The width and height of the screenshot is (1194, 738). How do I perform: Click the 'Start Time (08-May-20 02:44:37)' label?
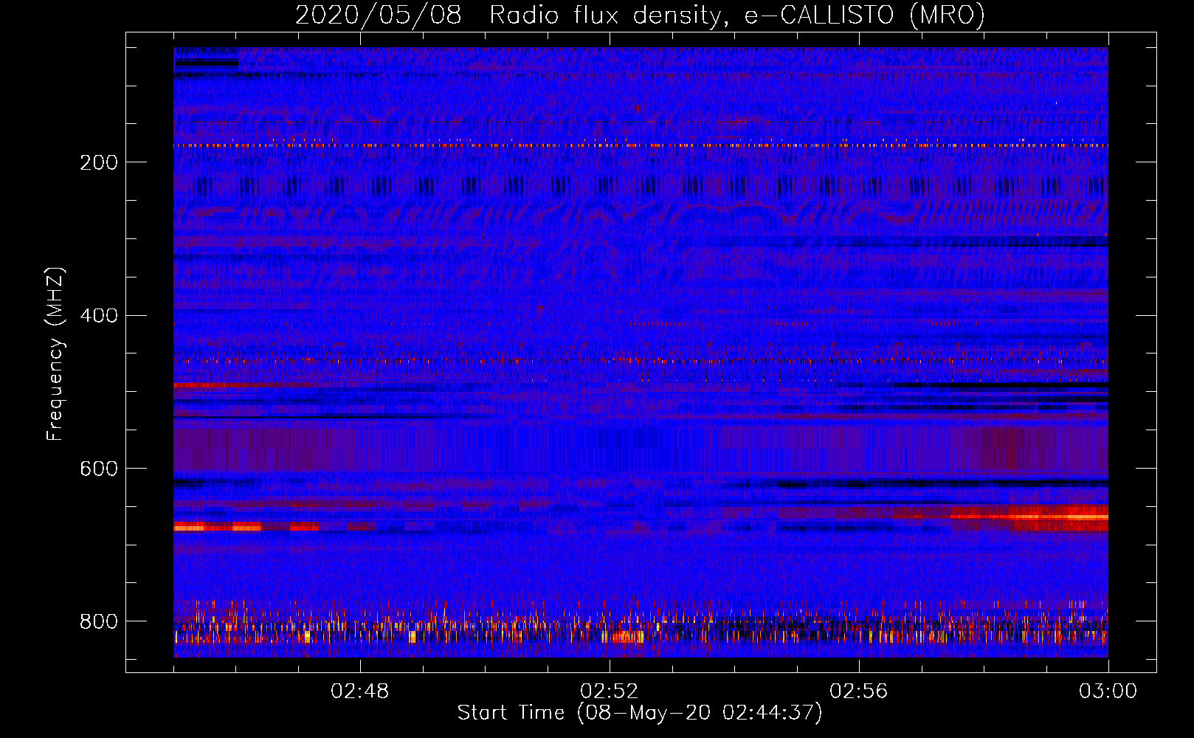click(x=640, y=713)
